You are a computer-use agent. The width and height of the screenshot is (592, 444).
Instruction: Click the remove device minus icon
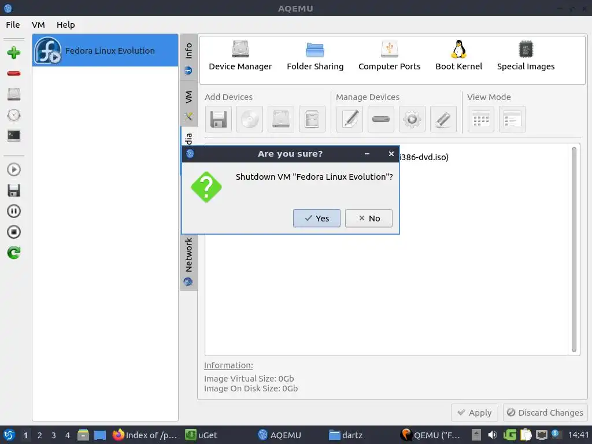pos(380,119)
